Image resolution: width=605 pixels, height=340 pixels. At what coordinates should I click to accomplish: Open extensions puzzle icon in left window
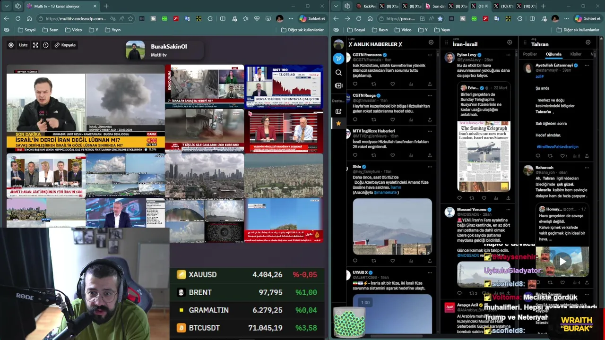point(210,18)
